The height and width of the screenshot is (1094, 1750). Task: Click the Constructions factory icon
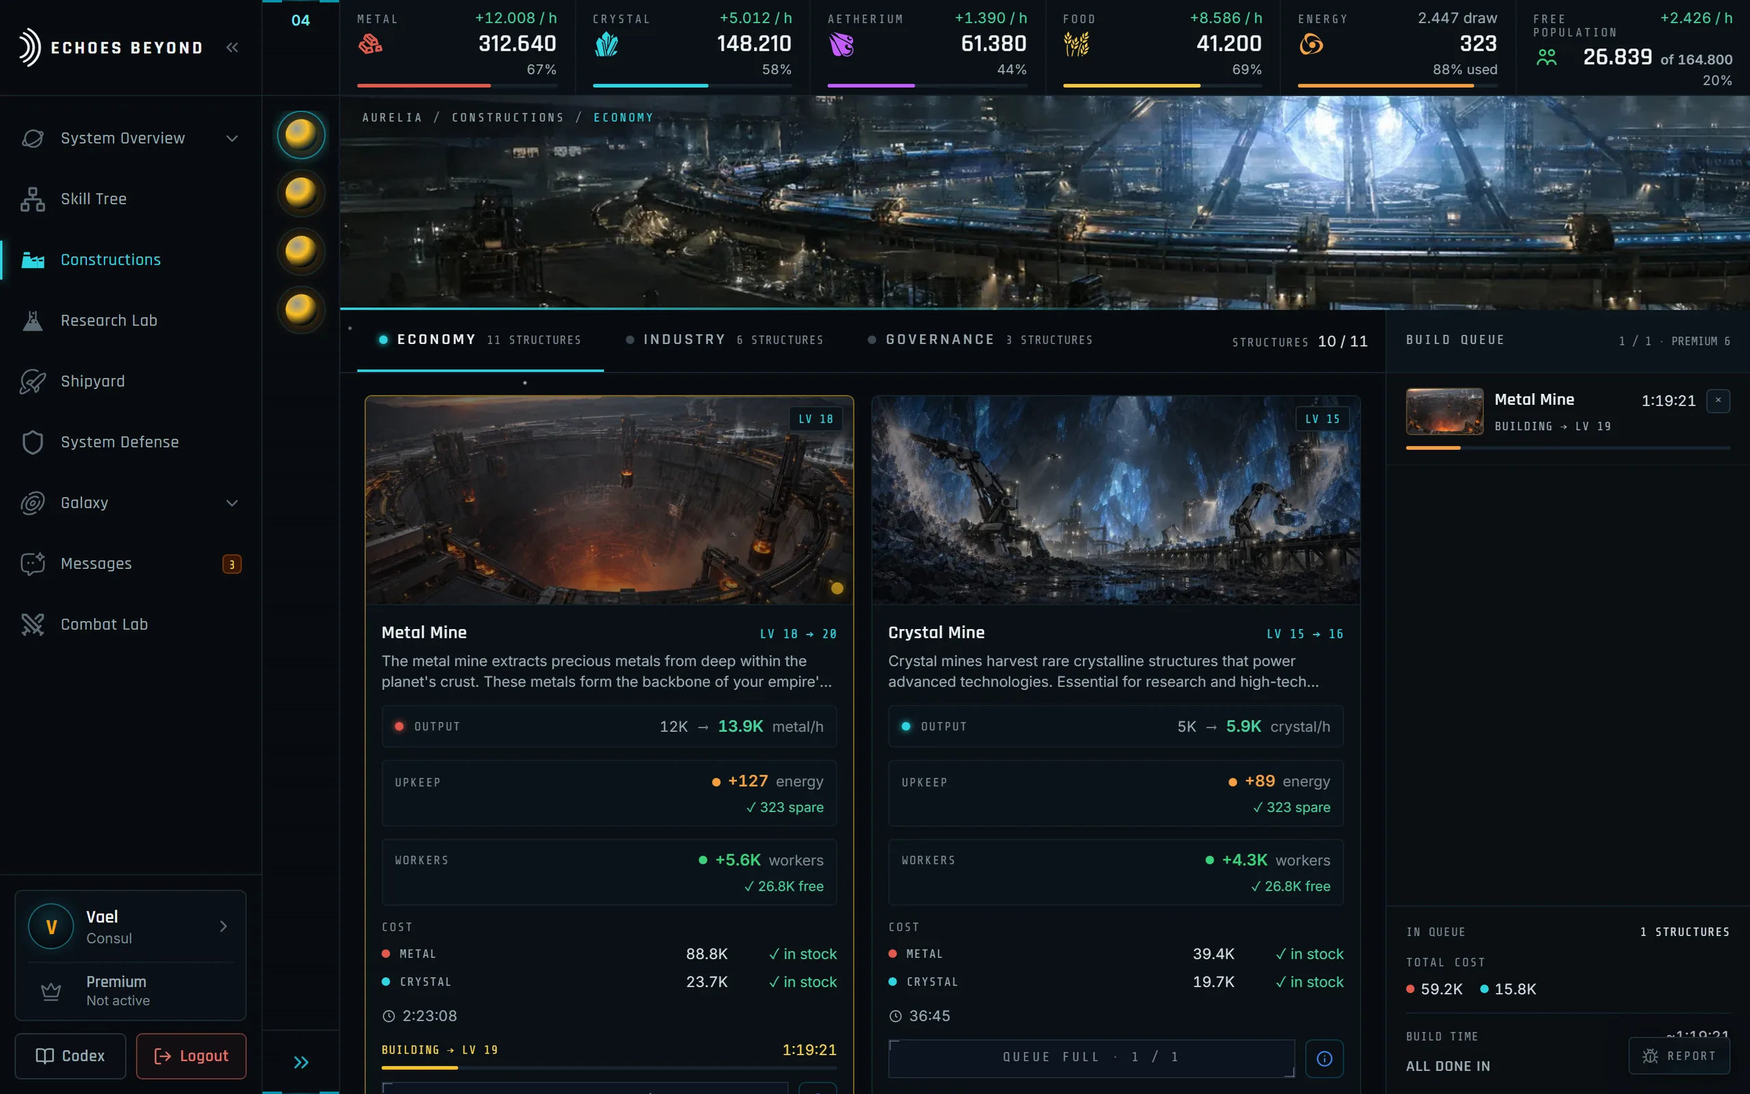click(x=33, y=260)
